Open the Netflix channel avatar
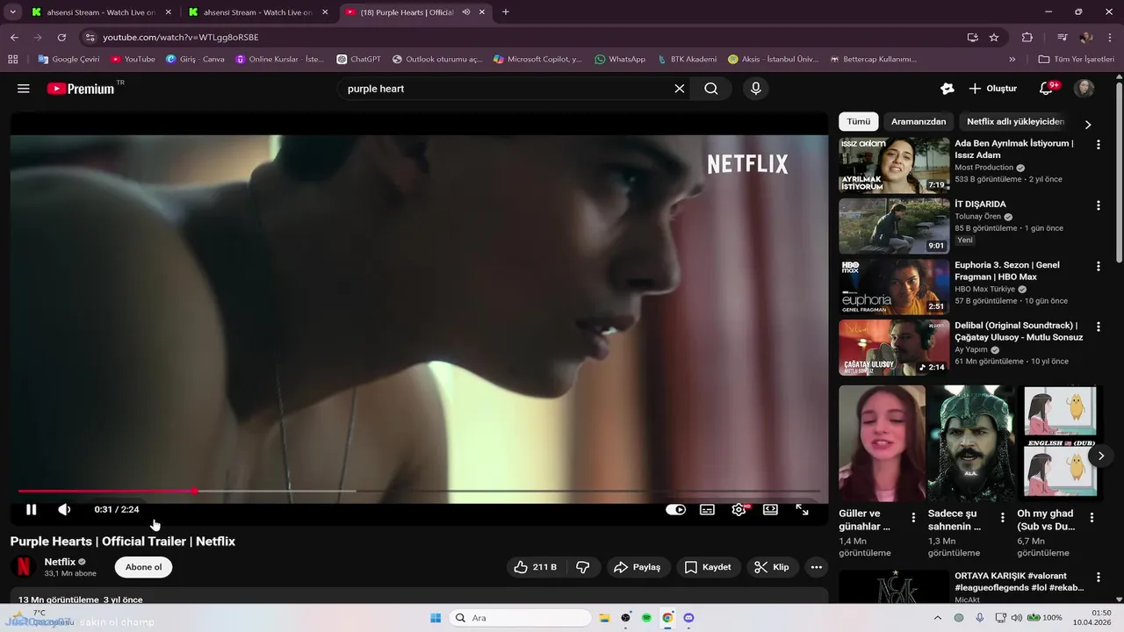The width and height of the screenshot is (1124, 632). [24, 567]
